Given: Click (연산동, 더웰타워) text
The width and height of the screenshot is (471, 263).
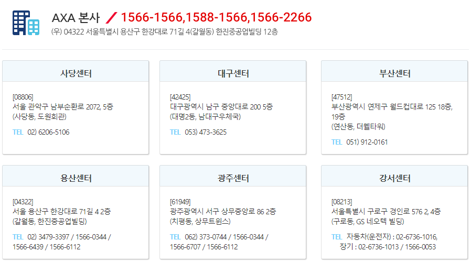Looking at the screenshot, I should pyautogui.click(x=358, y=127).
